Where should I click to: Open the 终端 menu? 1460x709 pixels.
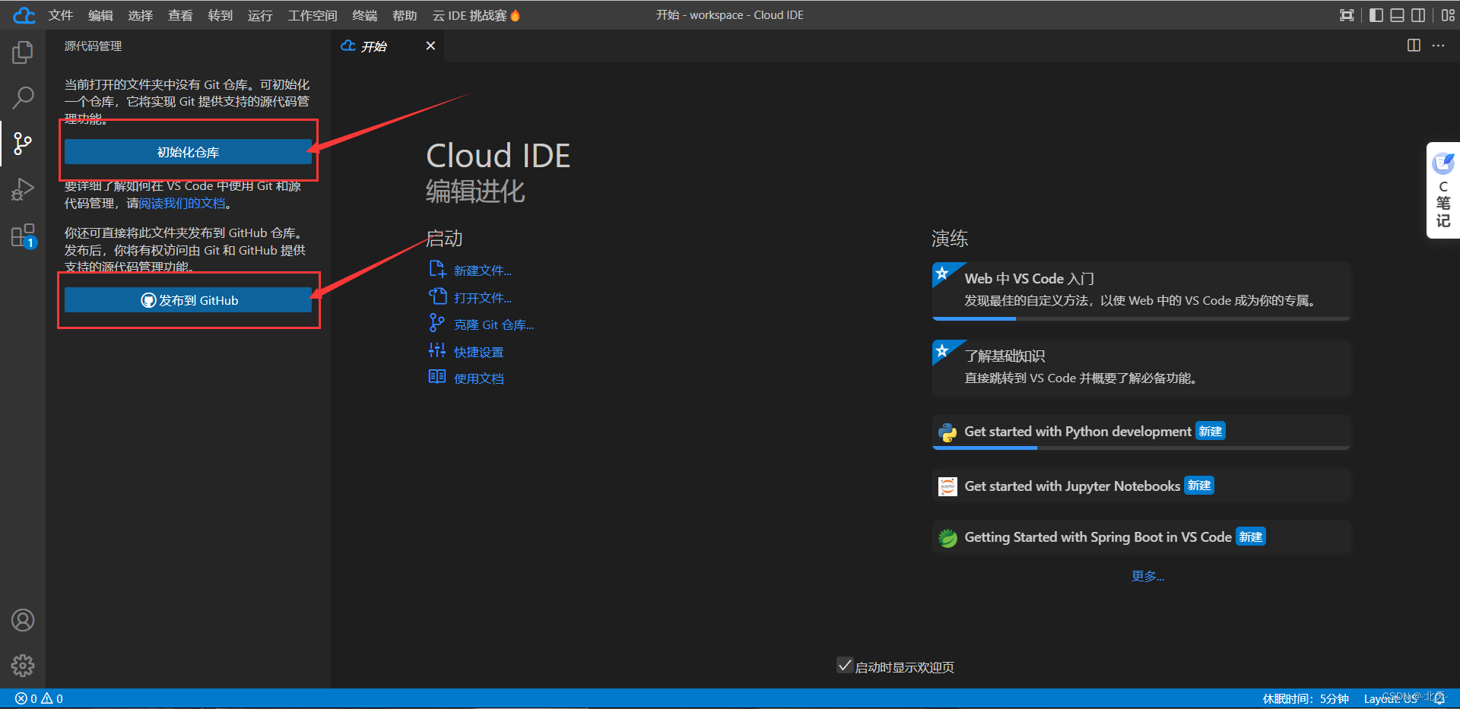tap(364, 15)
